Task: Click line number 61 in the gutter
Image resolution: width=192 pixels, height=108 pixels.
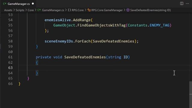Action: point(10,57)
